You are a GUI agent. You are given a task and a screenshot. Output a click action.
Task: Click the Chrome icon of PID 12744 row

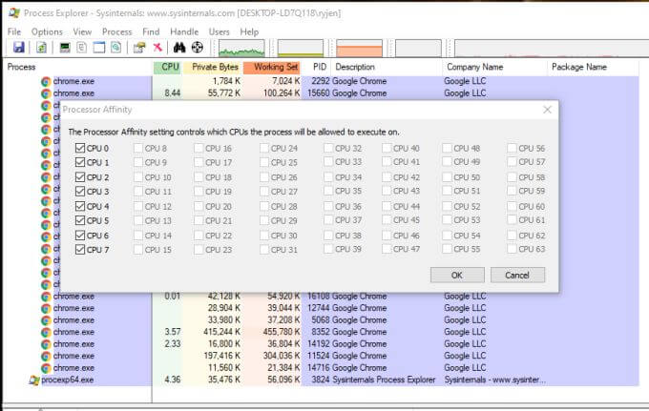(x=46, y=308)
